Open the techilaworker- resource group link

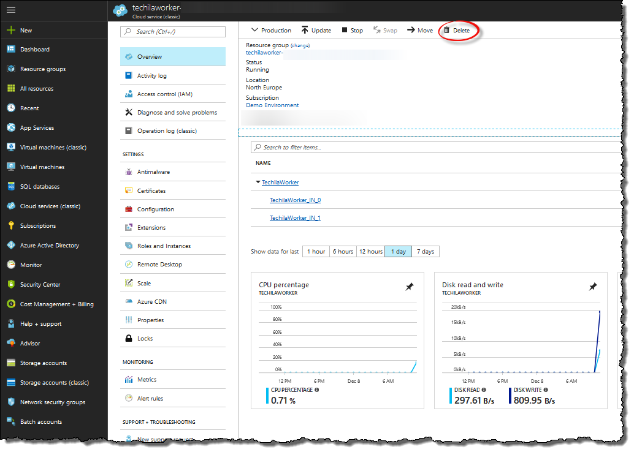coord(264,53)
